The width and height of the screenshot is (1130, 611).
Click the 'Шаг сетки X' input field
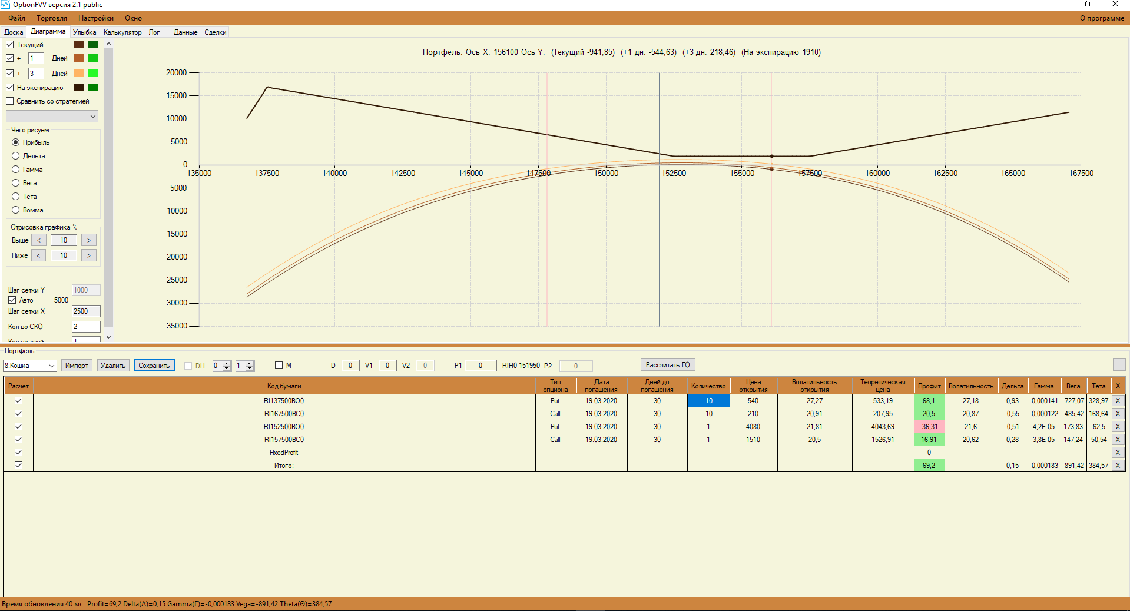point(86,311)
